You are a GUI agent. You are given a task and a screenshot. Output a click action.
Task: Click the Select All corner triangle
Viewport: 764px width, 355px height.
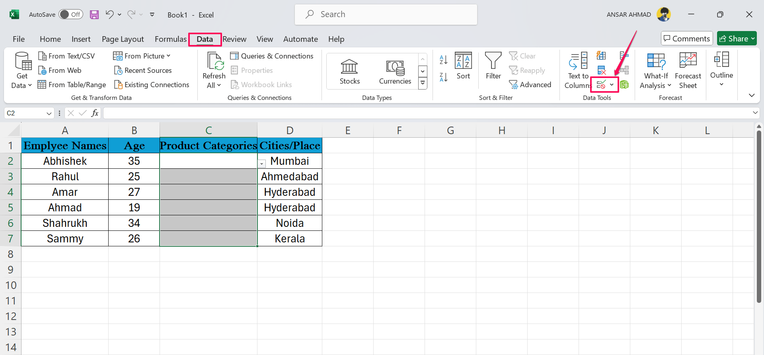pyautogui.click(x=14, y=130)
